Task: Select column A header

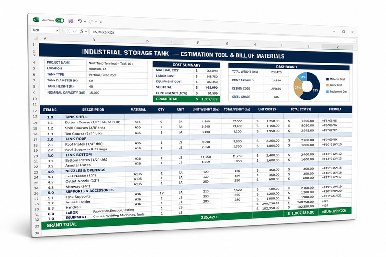Action: pyautogui.click(x=45, y=39)
